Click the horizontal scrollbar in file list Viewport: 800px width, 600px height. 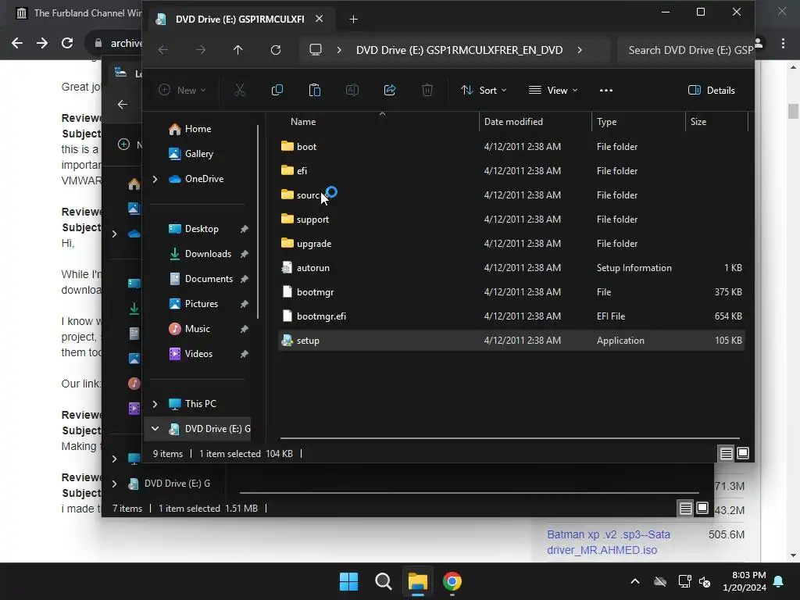509,438
